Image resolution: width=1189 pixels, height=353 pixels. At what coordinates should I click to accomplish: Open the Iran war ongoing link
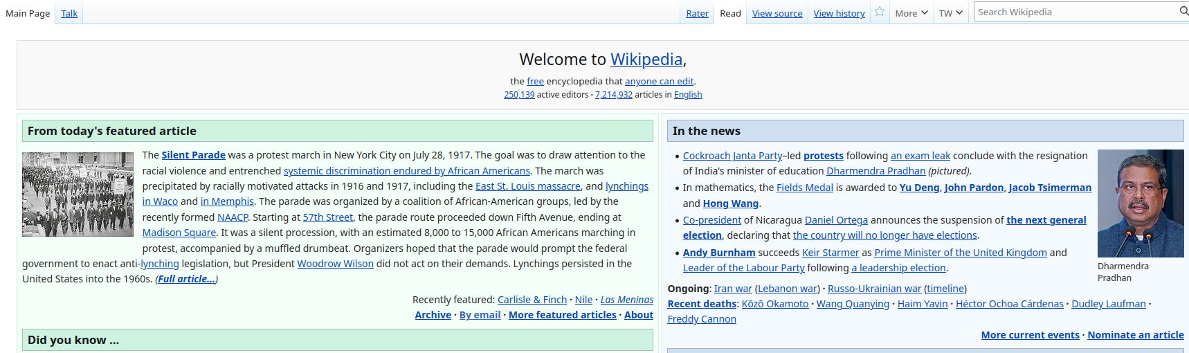click(733, 289)
